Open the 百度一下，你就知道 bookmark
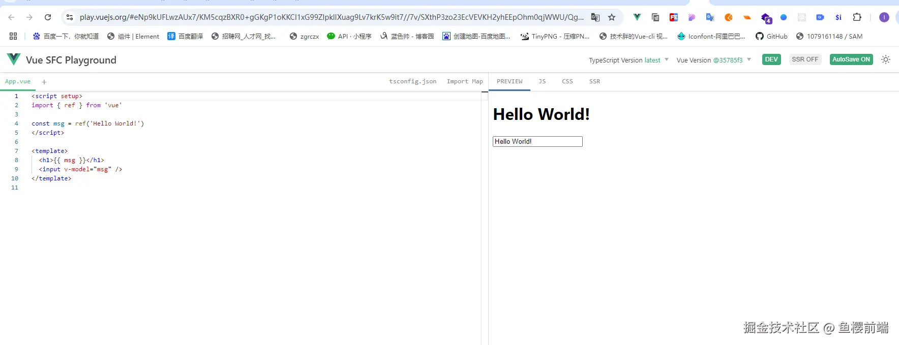The height and width of the screenshot is (345, 899). click(x=66, y=36)
